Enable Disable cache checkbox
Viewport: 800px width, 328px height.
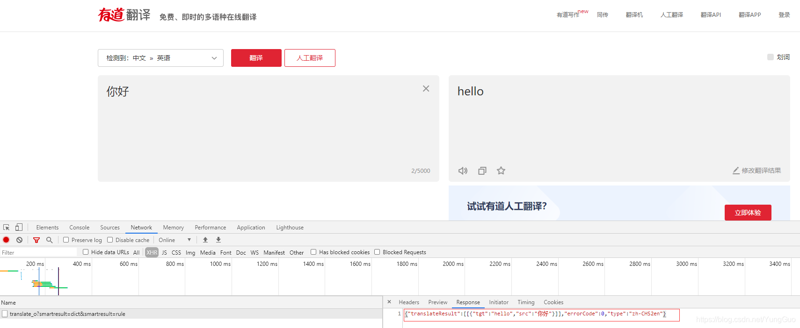pos(110,240)
